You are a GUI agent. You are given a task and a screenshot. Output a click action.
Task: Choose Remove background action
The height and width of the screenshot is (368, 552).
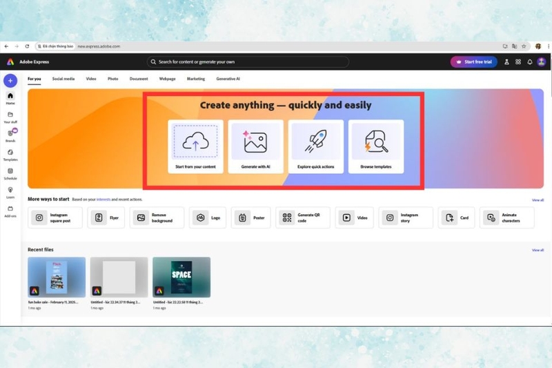pos(157,217)
